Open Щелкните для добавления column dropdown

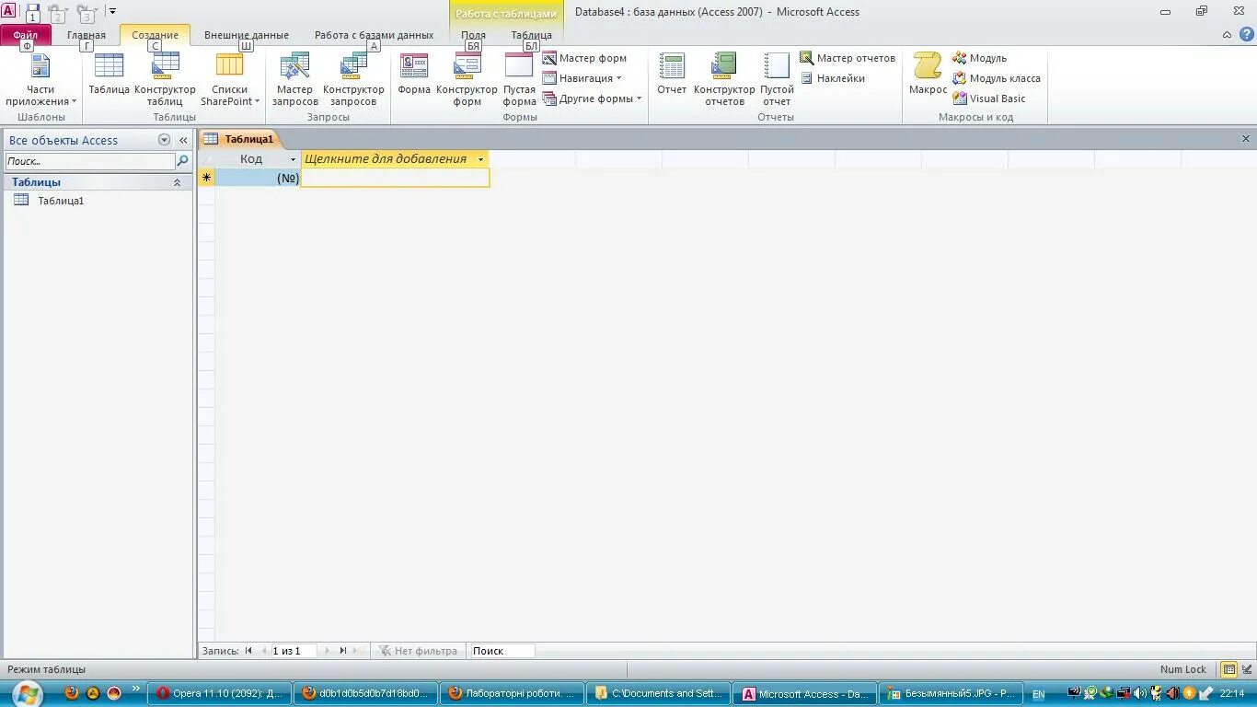pyautogui.click(x=480, y=159)
